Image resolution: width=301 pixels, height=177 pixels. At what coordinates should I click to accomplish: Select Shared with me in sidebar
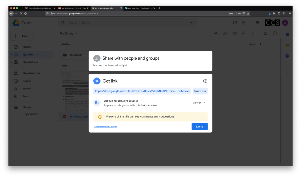pos(31,73)
